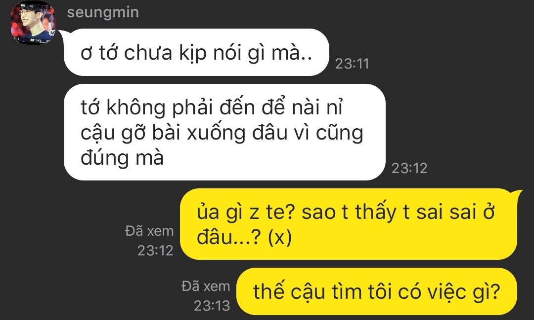Click "Đã xem" status above 23:12
Viewport: 534px width, 320px height.
tap(149, 231)
